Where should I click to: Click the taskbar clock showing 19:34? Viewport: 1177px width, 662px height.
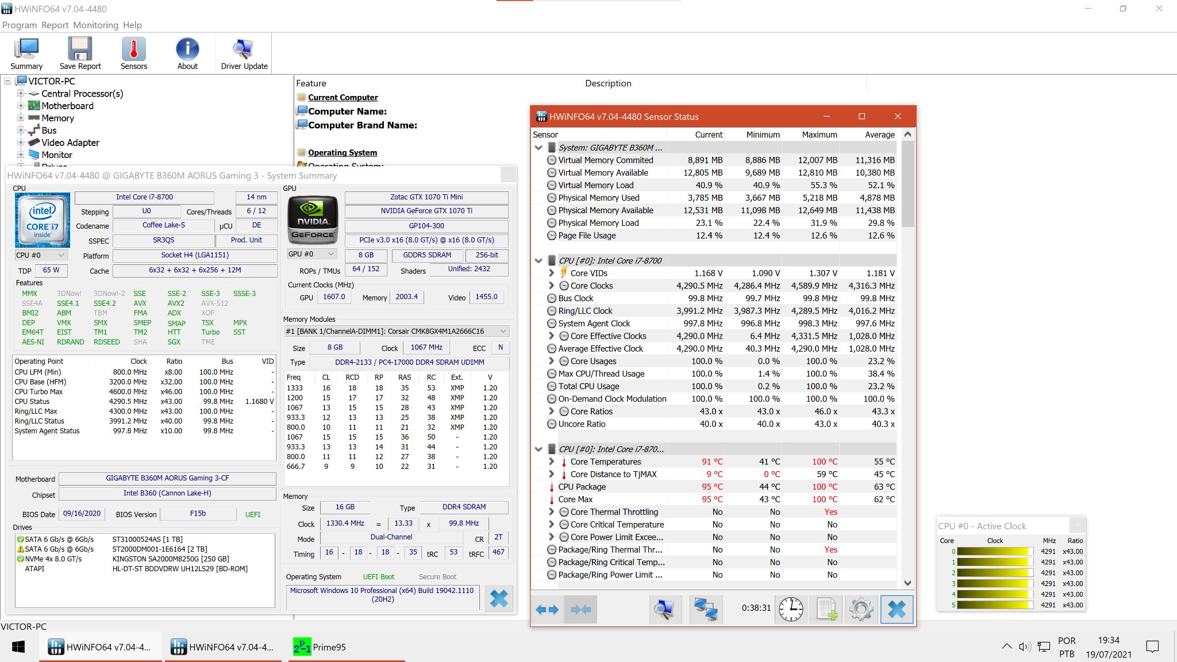pos(1109,640)
